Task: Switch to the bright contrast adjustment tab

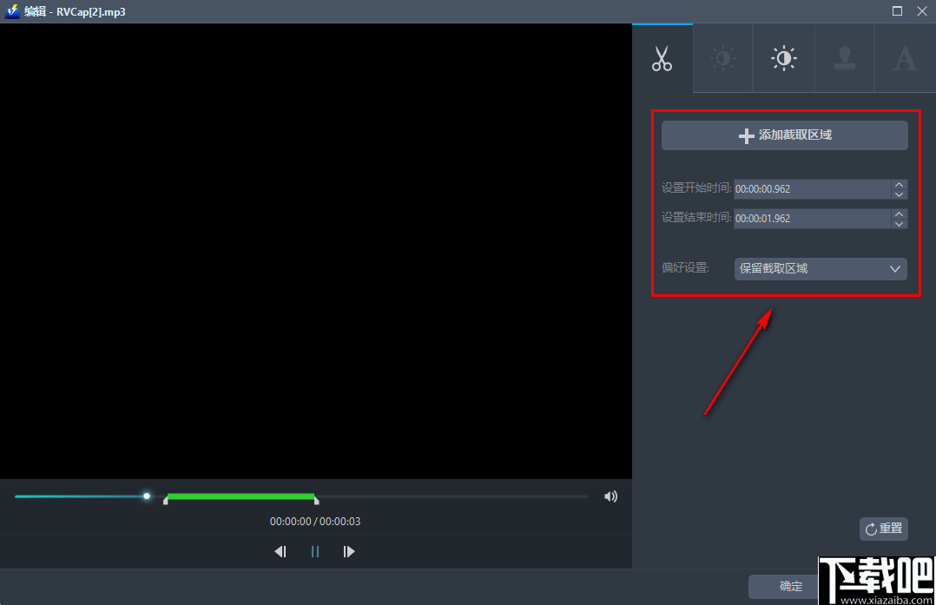Action: click(784, 58)
